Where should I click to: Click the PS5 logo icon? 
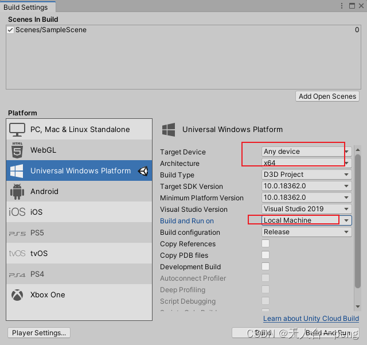[17, 234]
